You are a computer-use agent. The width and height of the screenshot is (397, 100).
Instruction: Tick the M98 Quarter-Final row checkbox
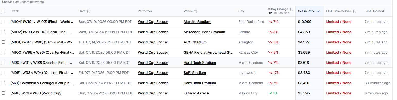point(3,73)
